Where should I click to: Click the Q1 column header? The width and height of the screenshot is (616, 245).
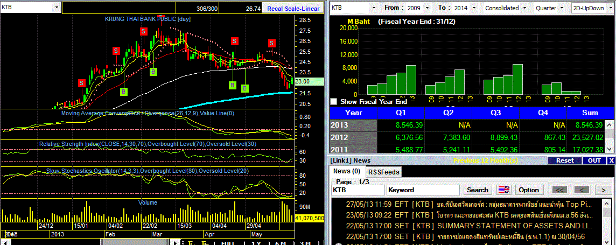[401, 113]
